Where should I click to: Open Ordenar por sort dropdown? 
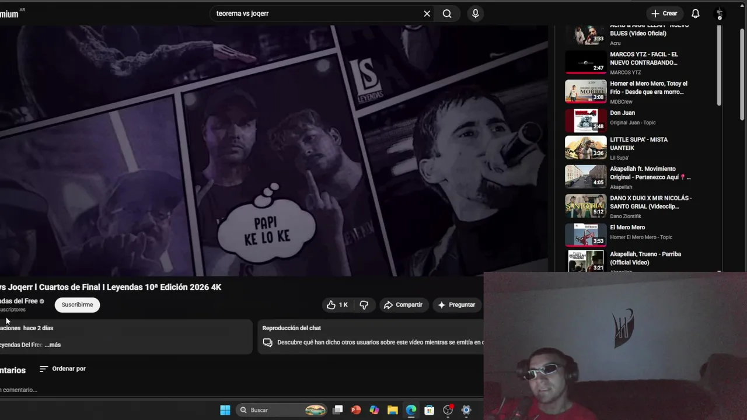(62, 369)
